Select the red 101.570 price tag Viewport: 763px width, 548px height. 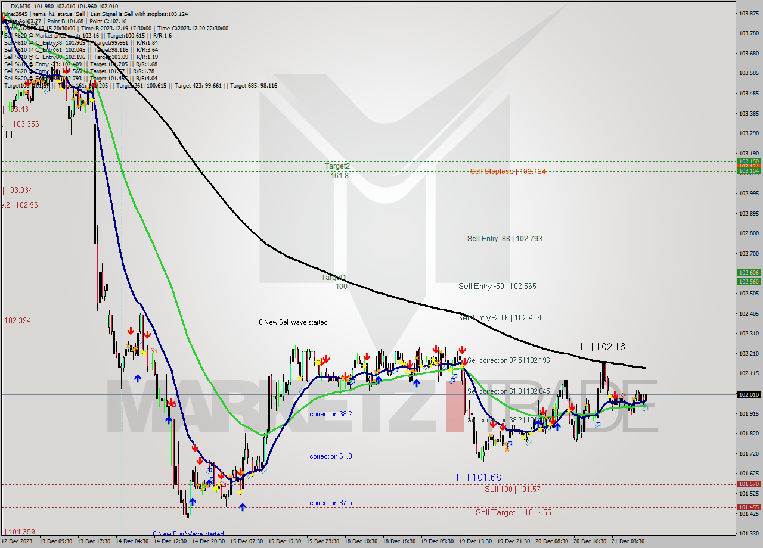click(x=749, y=484)
